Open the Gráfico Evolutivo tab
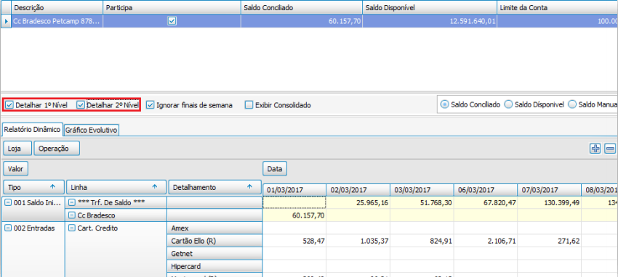618x277 pixels. [92, 130]
